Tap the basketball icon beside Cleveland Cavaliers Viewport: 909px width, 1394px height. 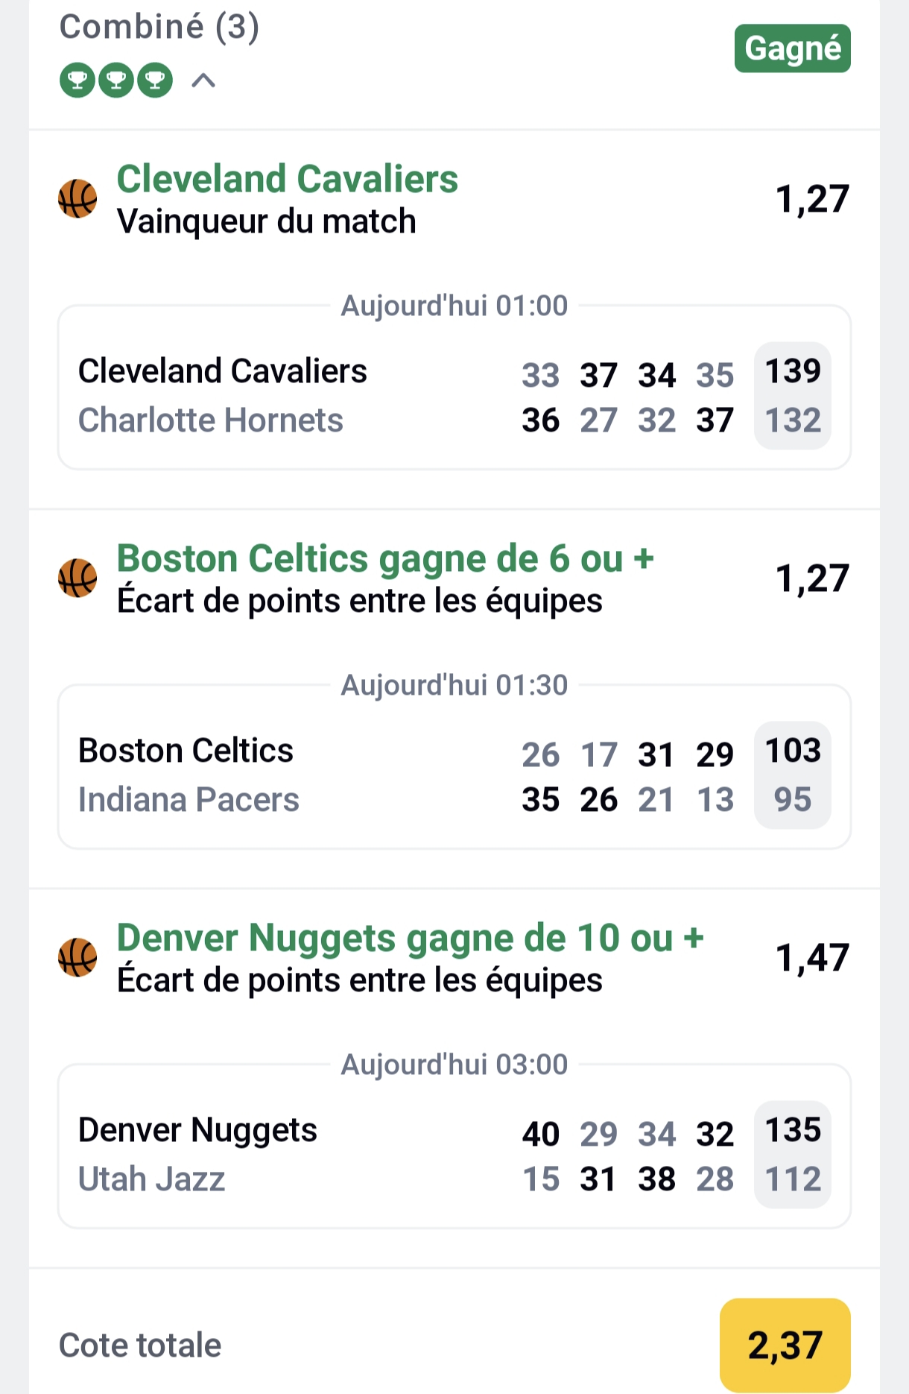click(77, 199)
